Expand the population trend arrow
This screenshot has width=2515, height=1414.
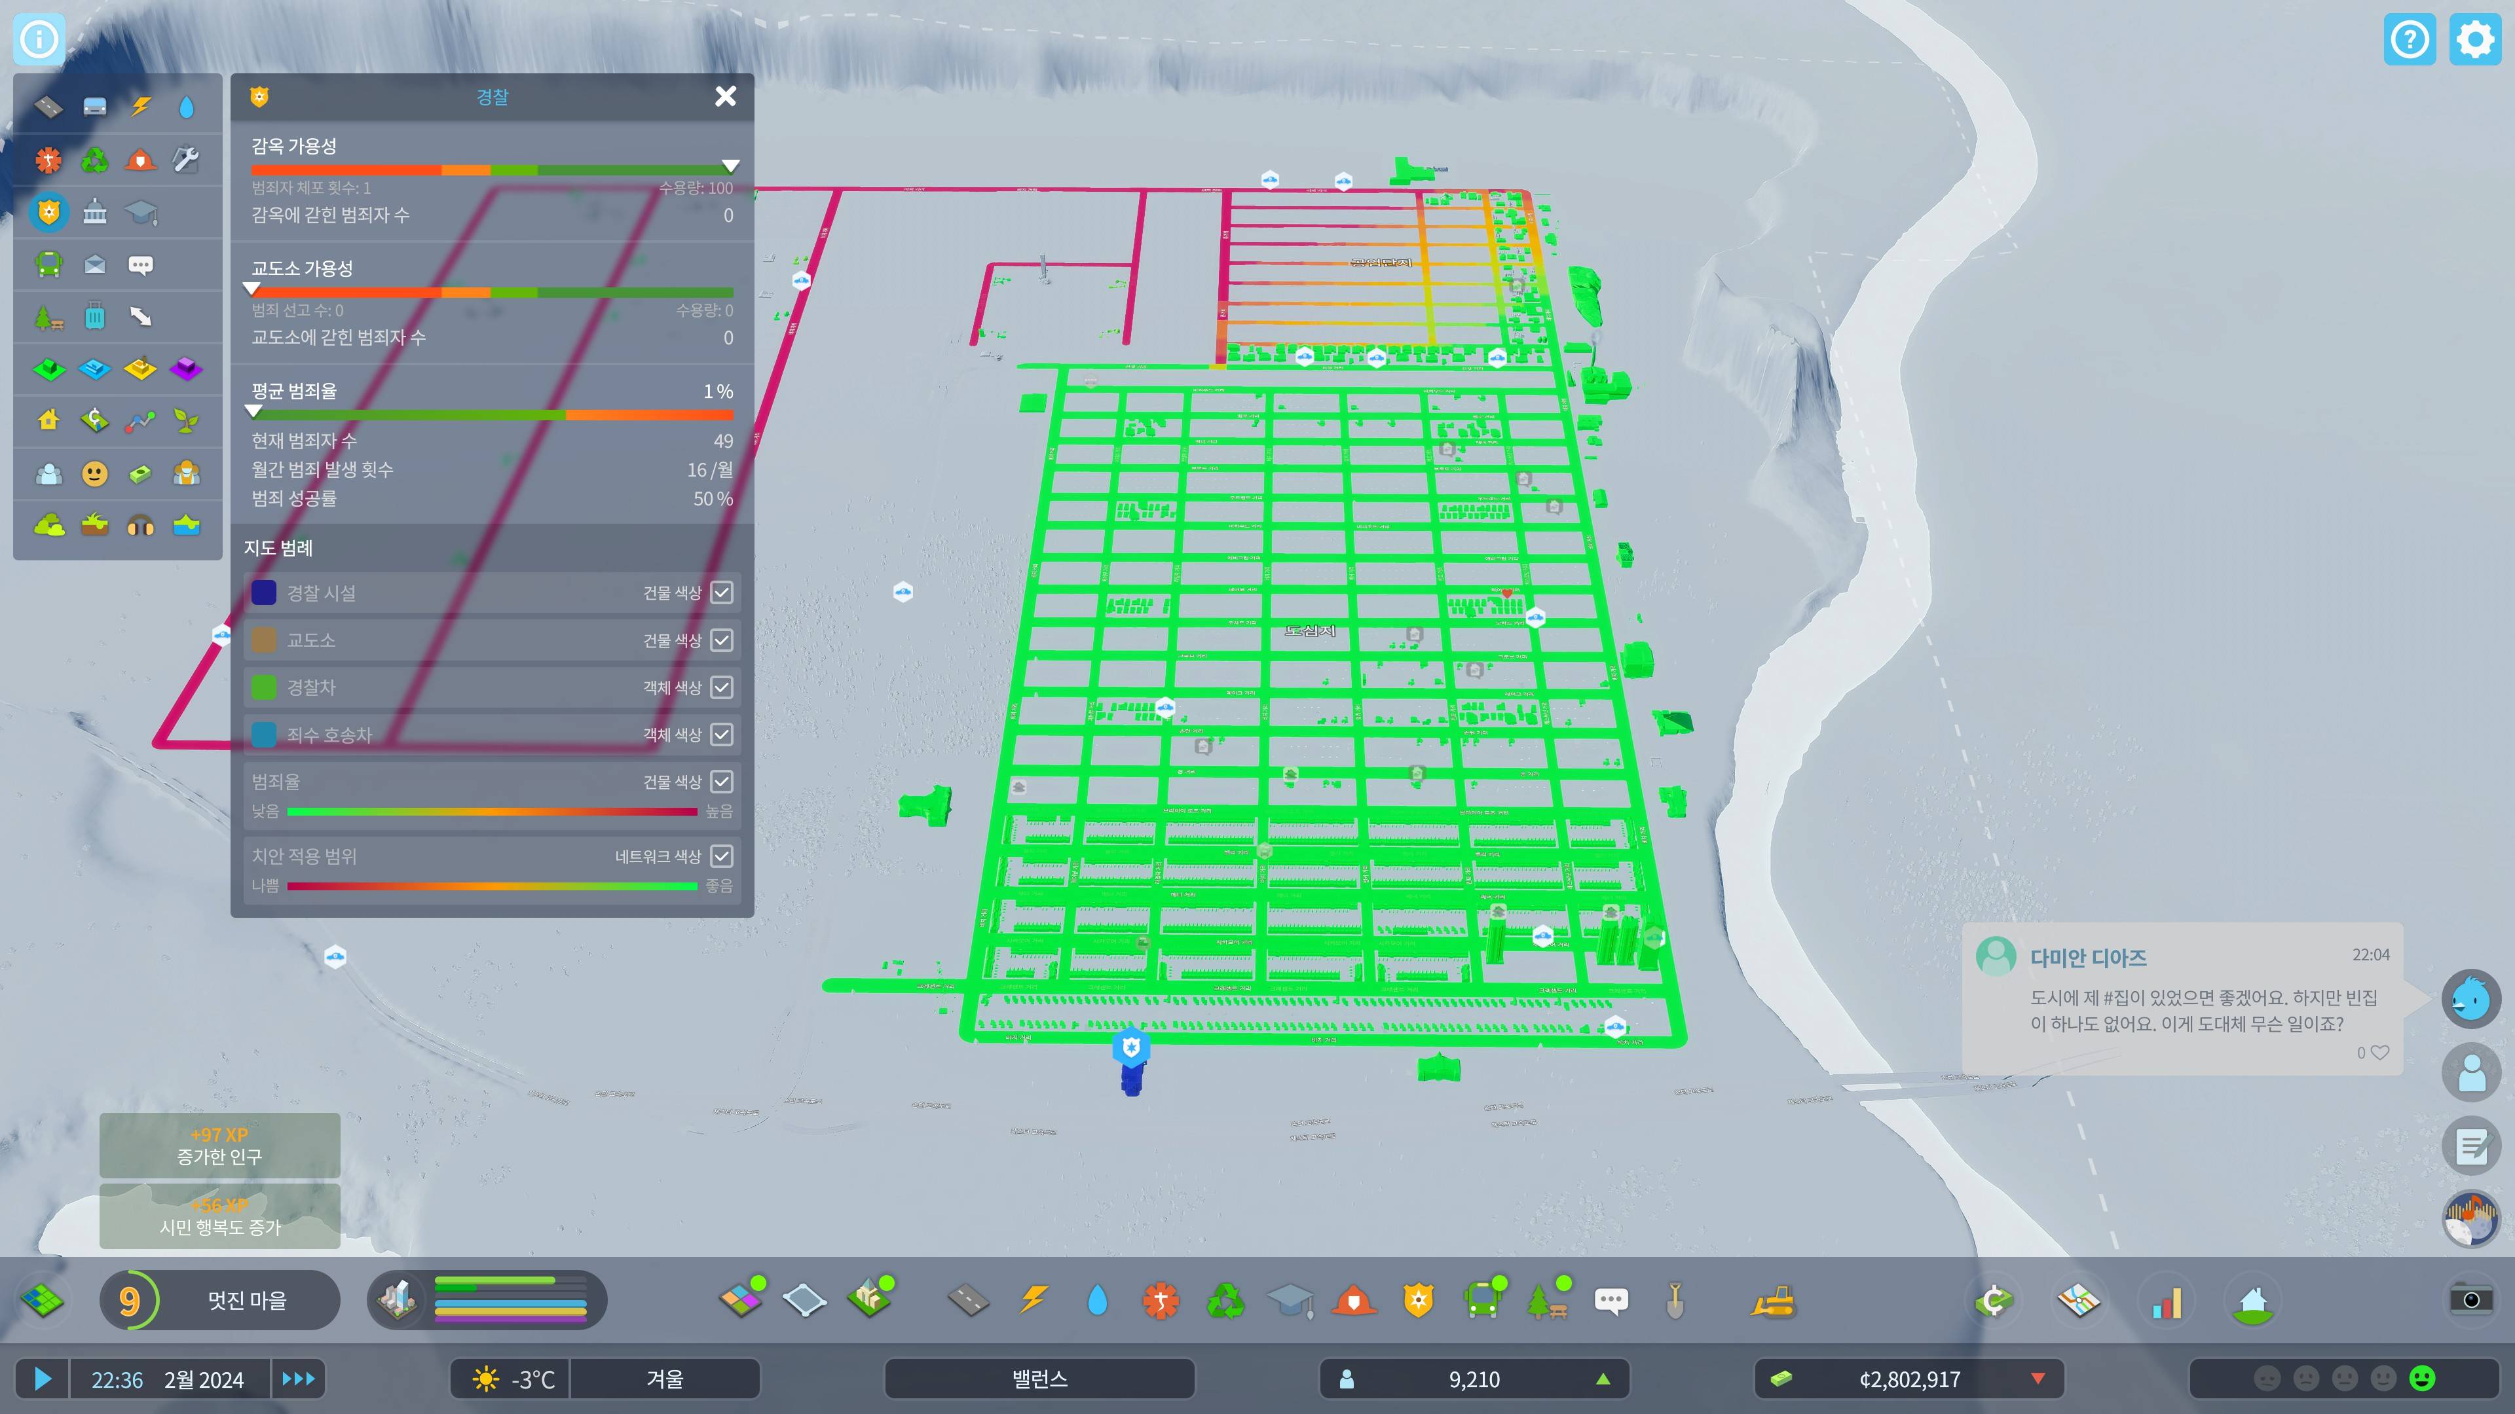[x=1602, y=1379]
